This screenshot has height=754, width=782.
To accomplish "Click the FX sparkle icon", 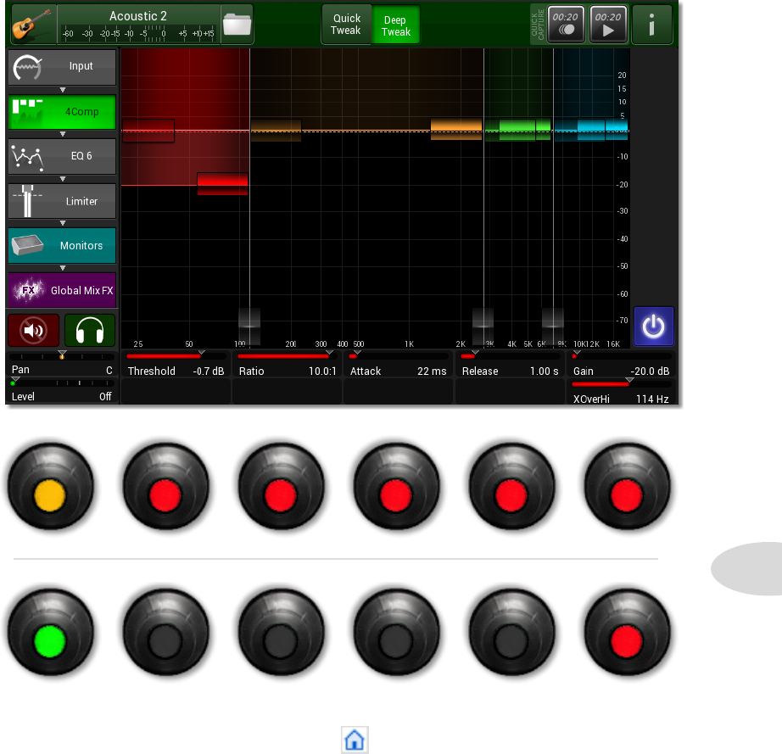I will pos(29,290).
